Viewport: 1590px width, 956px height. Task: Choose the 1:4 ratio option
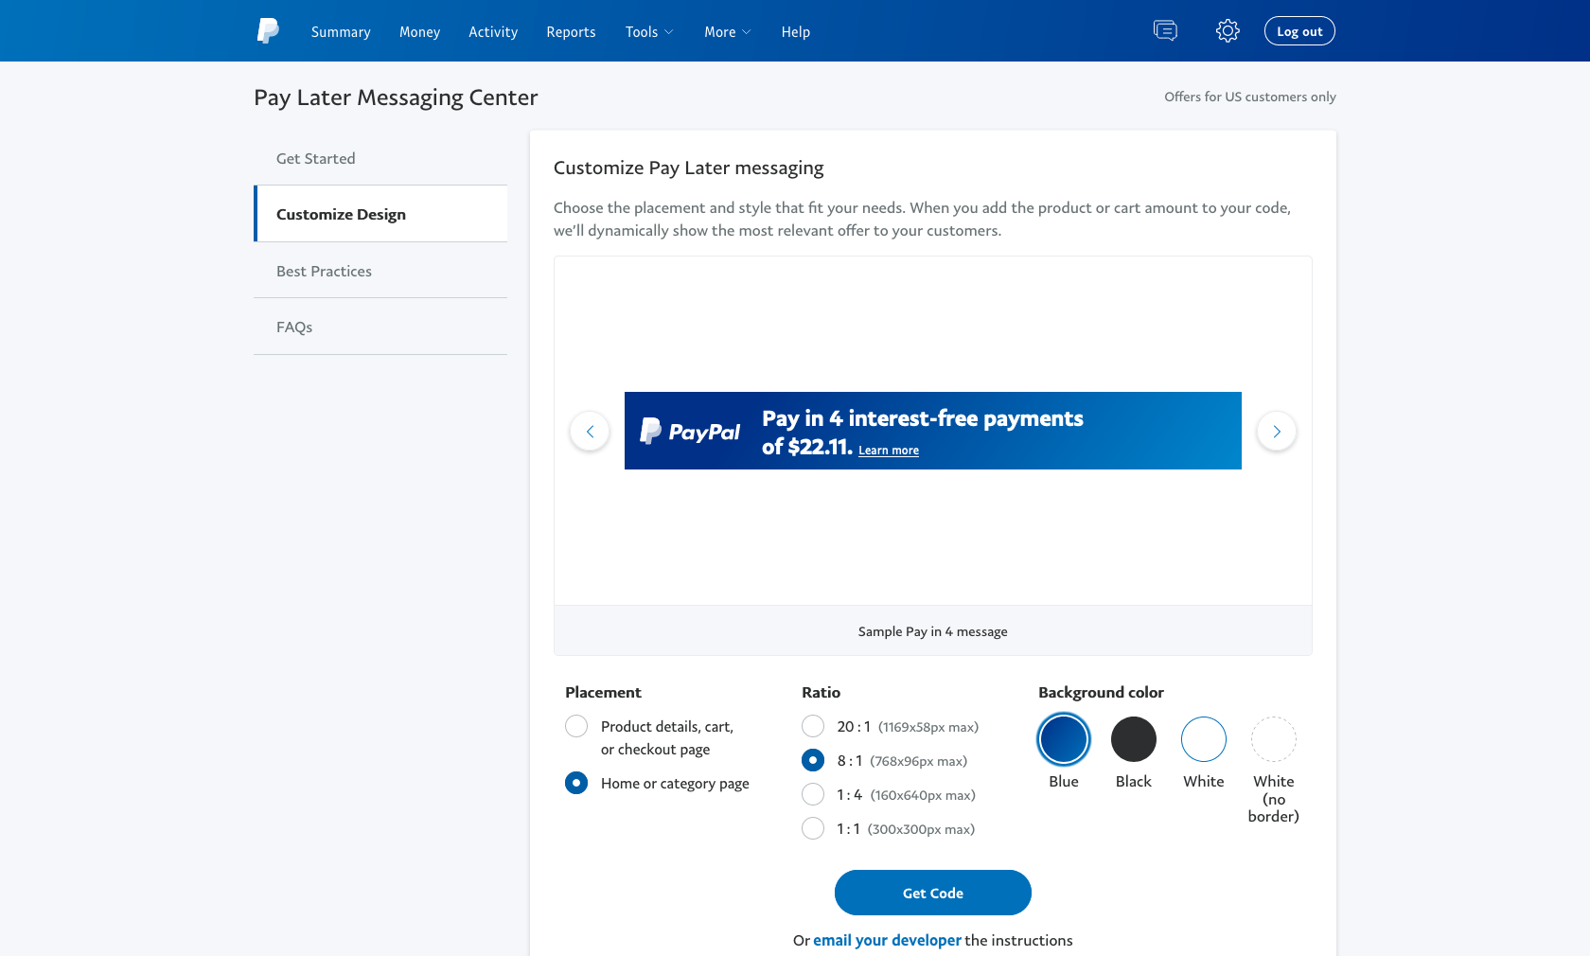pyautogui.click(x=813, y=794)
